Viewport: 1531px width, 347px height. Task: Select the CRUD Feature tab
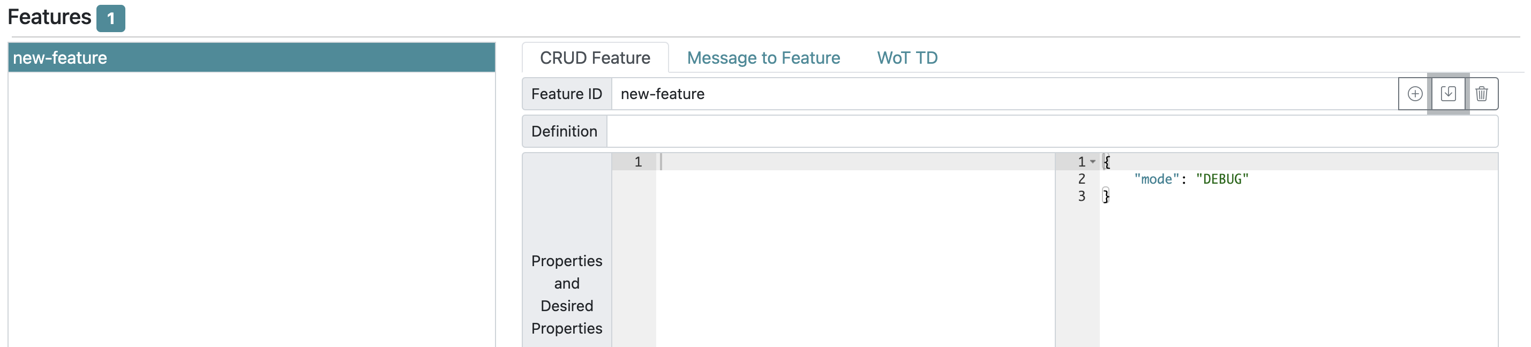tap(594, 58)
